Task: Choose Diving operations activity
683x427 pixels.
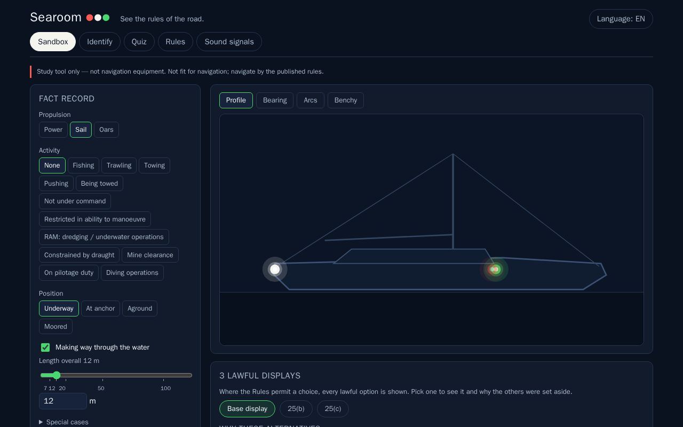Action: tap(132, 273)
